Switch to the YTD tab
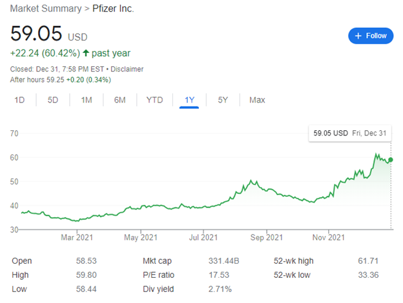 [154, 100]
